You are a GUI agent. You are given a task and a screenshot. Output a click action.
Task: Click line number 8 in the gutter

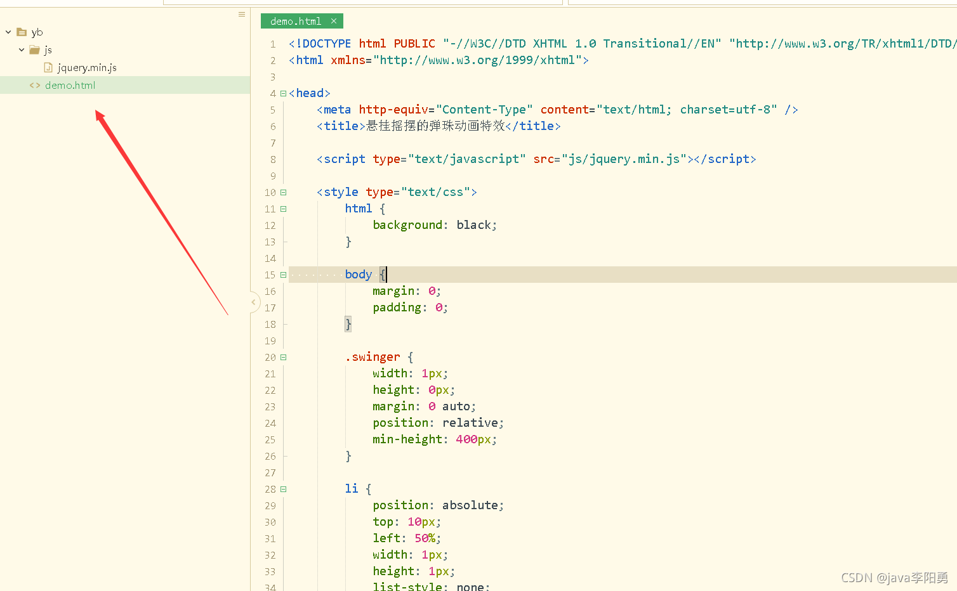click(x=273, y=159)
